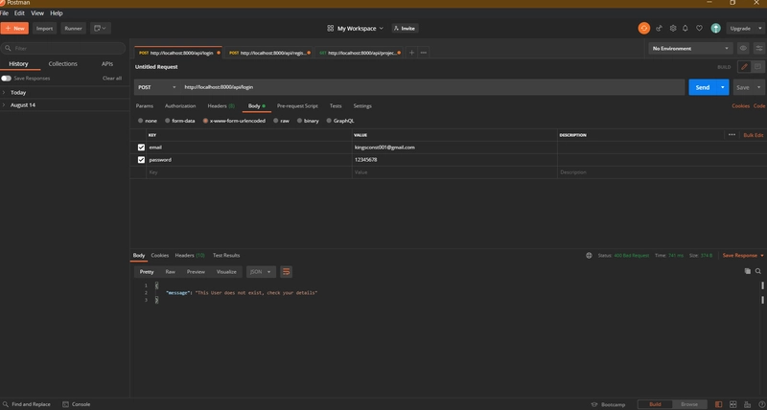Open the POST method dropdown
This screenshot has height=410, width=767.
157,87
